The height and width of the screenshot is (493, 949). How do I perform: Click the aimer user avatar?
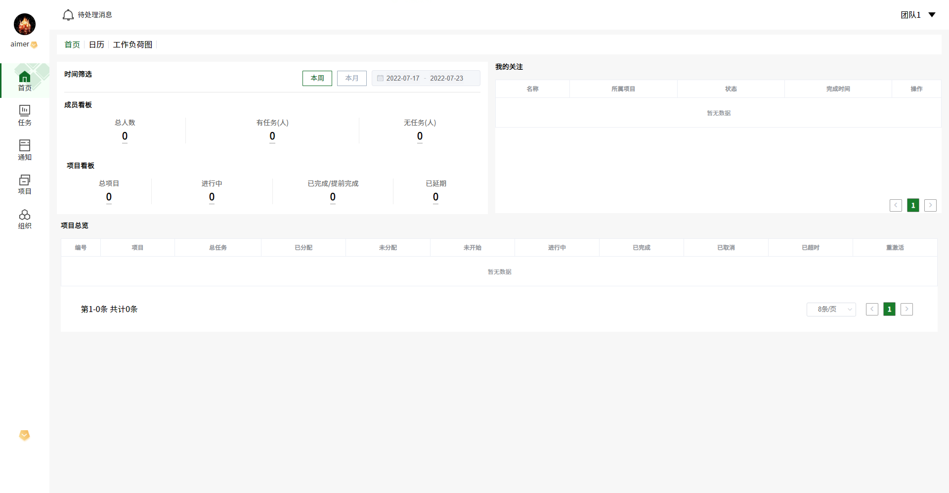point(25,24)
